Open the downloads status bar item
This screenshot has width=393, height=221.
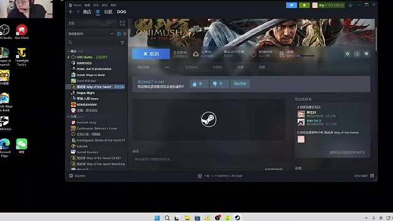220,176
